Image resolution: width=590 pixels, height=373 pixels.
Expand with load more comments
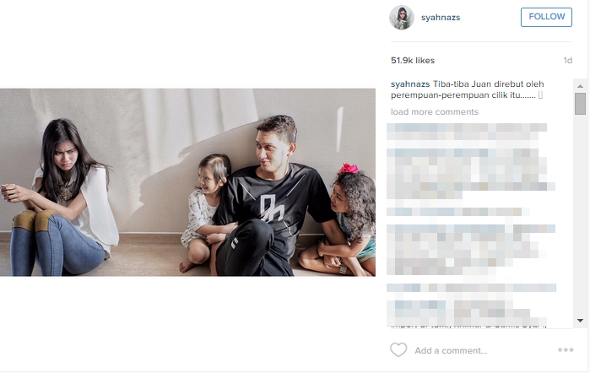[x=434, y=111]
